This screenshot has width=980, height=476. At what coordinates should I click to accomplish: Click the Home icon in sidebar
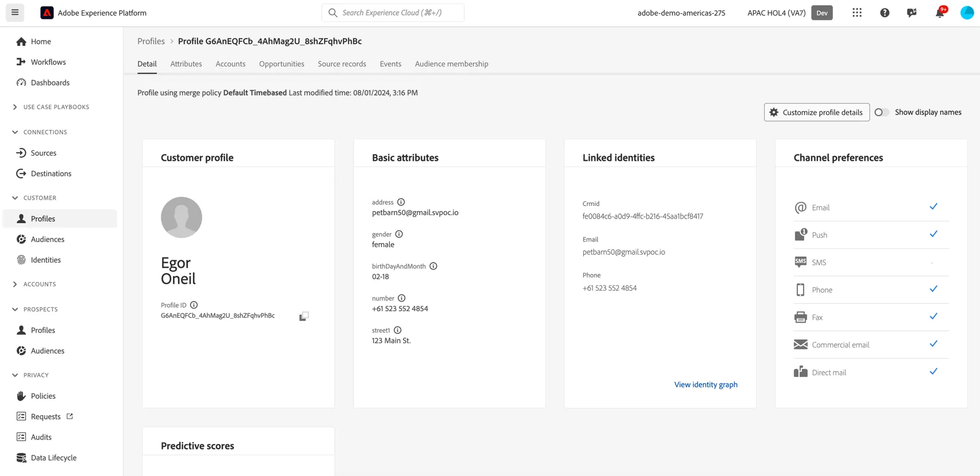[21, 41]
